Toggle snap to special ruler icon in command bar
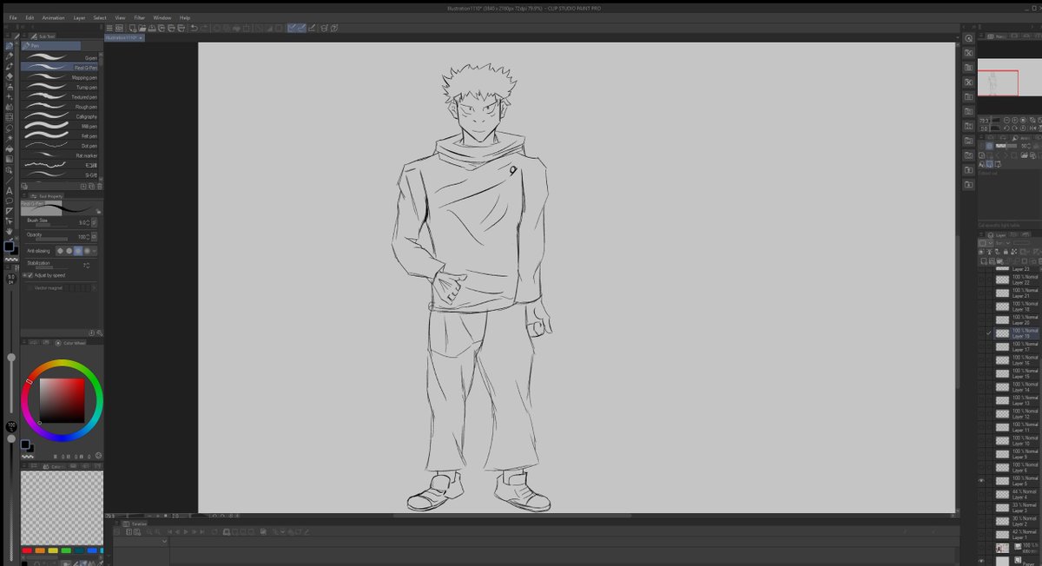 point(301,28)
